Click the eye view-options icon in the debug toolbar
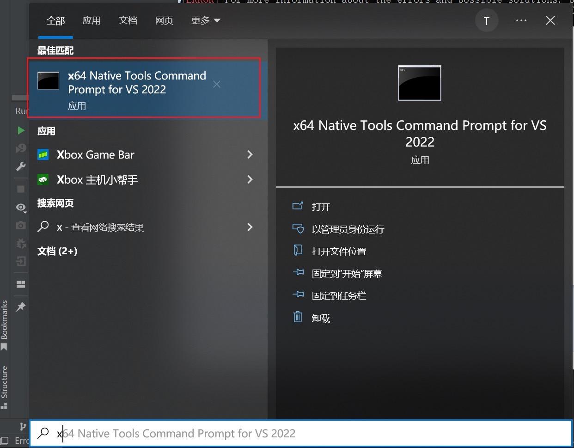 20,208
